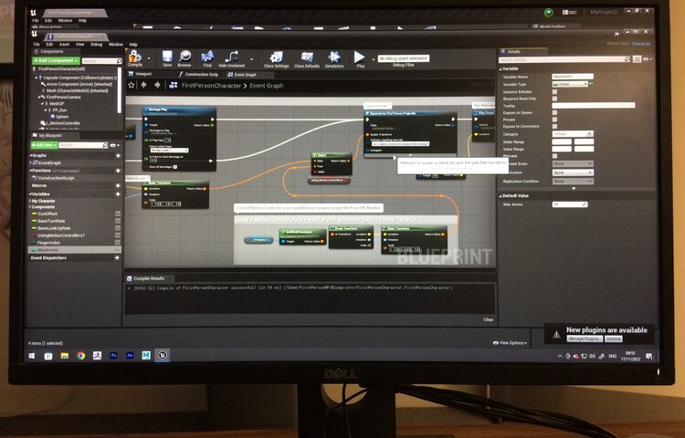Toggle the Hide Unrelated nodes icon

(x=232, y=57)
